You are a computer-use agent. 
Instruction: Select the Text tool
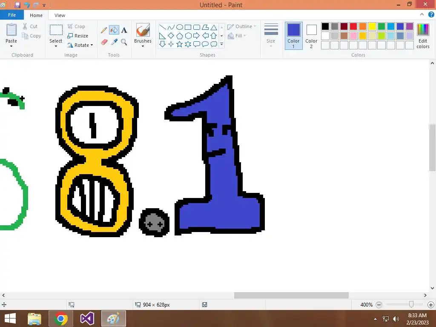[124, 30]
